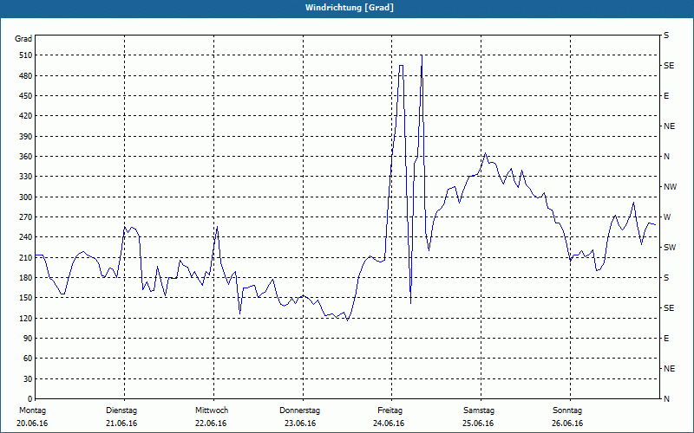The height and width of the screenshot is (433, 694).
Task: Select the 90 axis value
Action: [x=28, y=339]
